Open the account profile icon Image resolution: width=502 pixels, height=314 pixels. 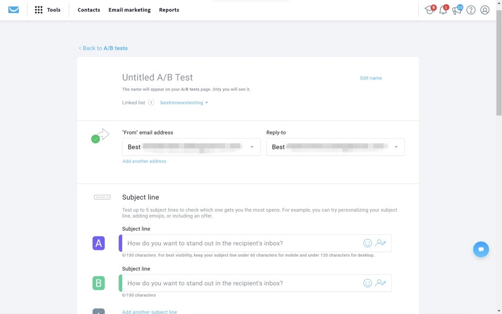pyautogui.click(x=485, y=10)
